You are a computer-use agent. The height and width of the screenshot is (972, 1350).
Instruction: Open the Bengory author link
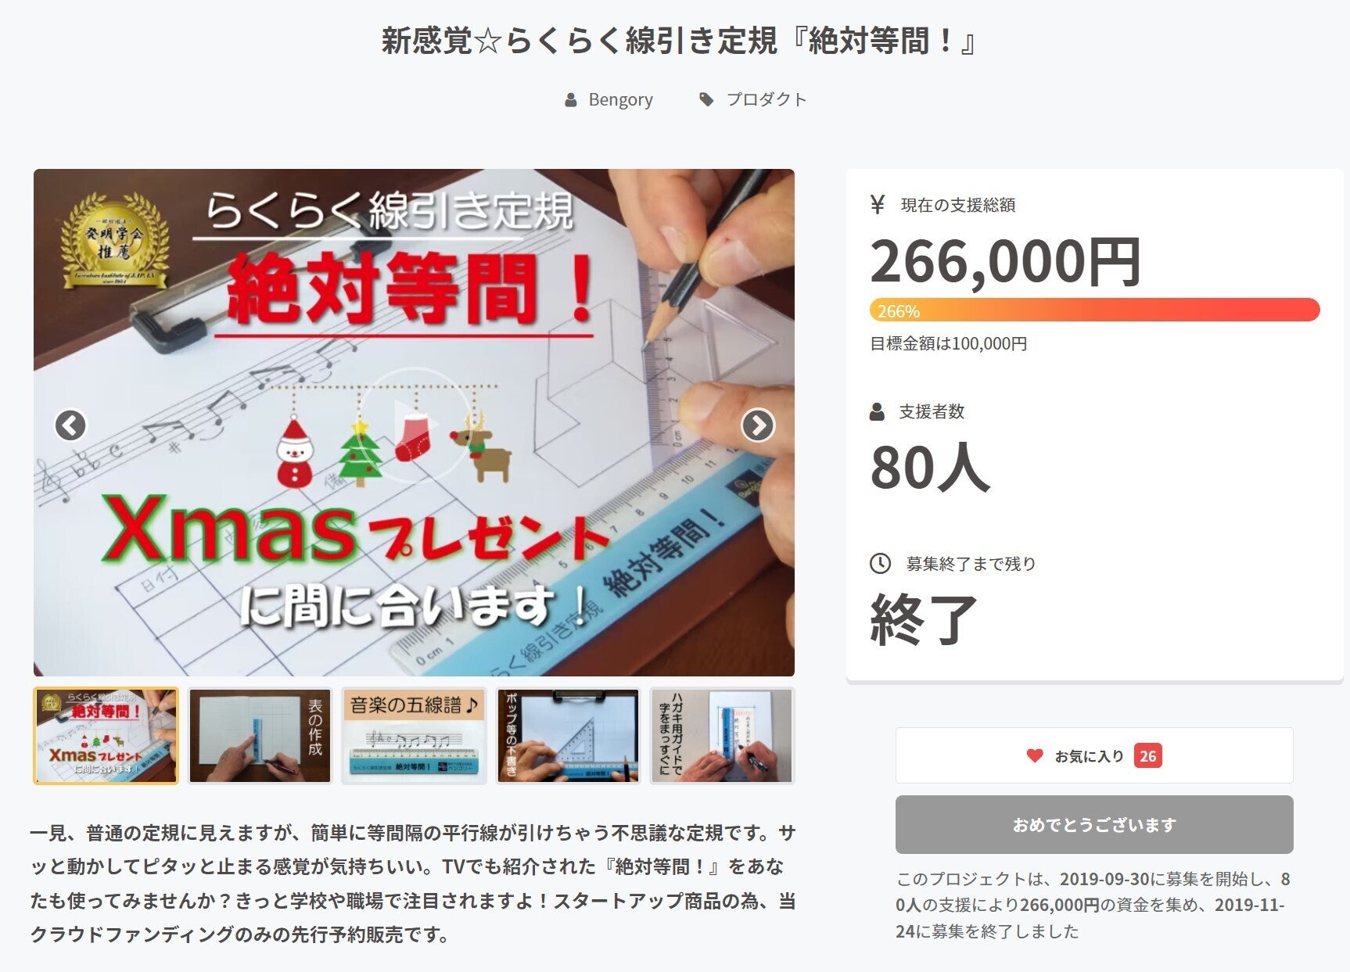coord(620,100)
